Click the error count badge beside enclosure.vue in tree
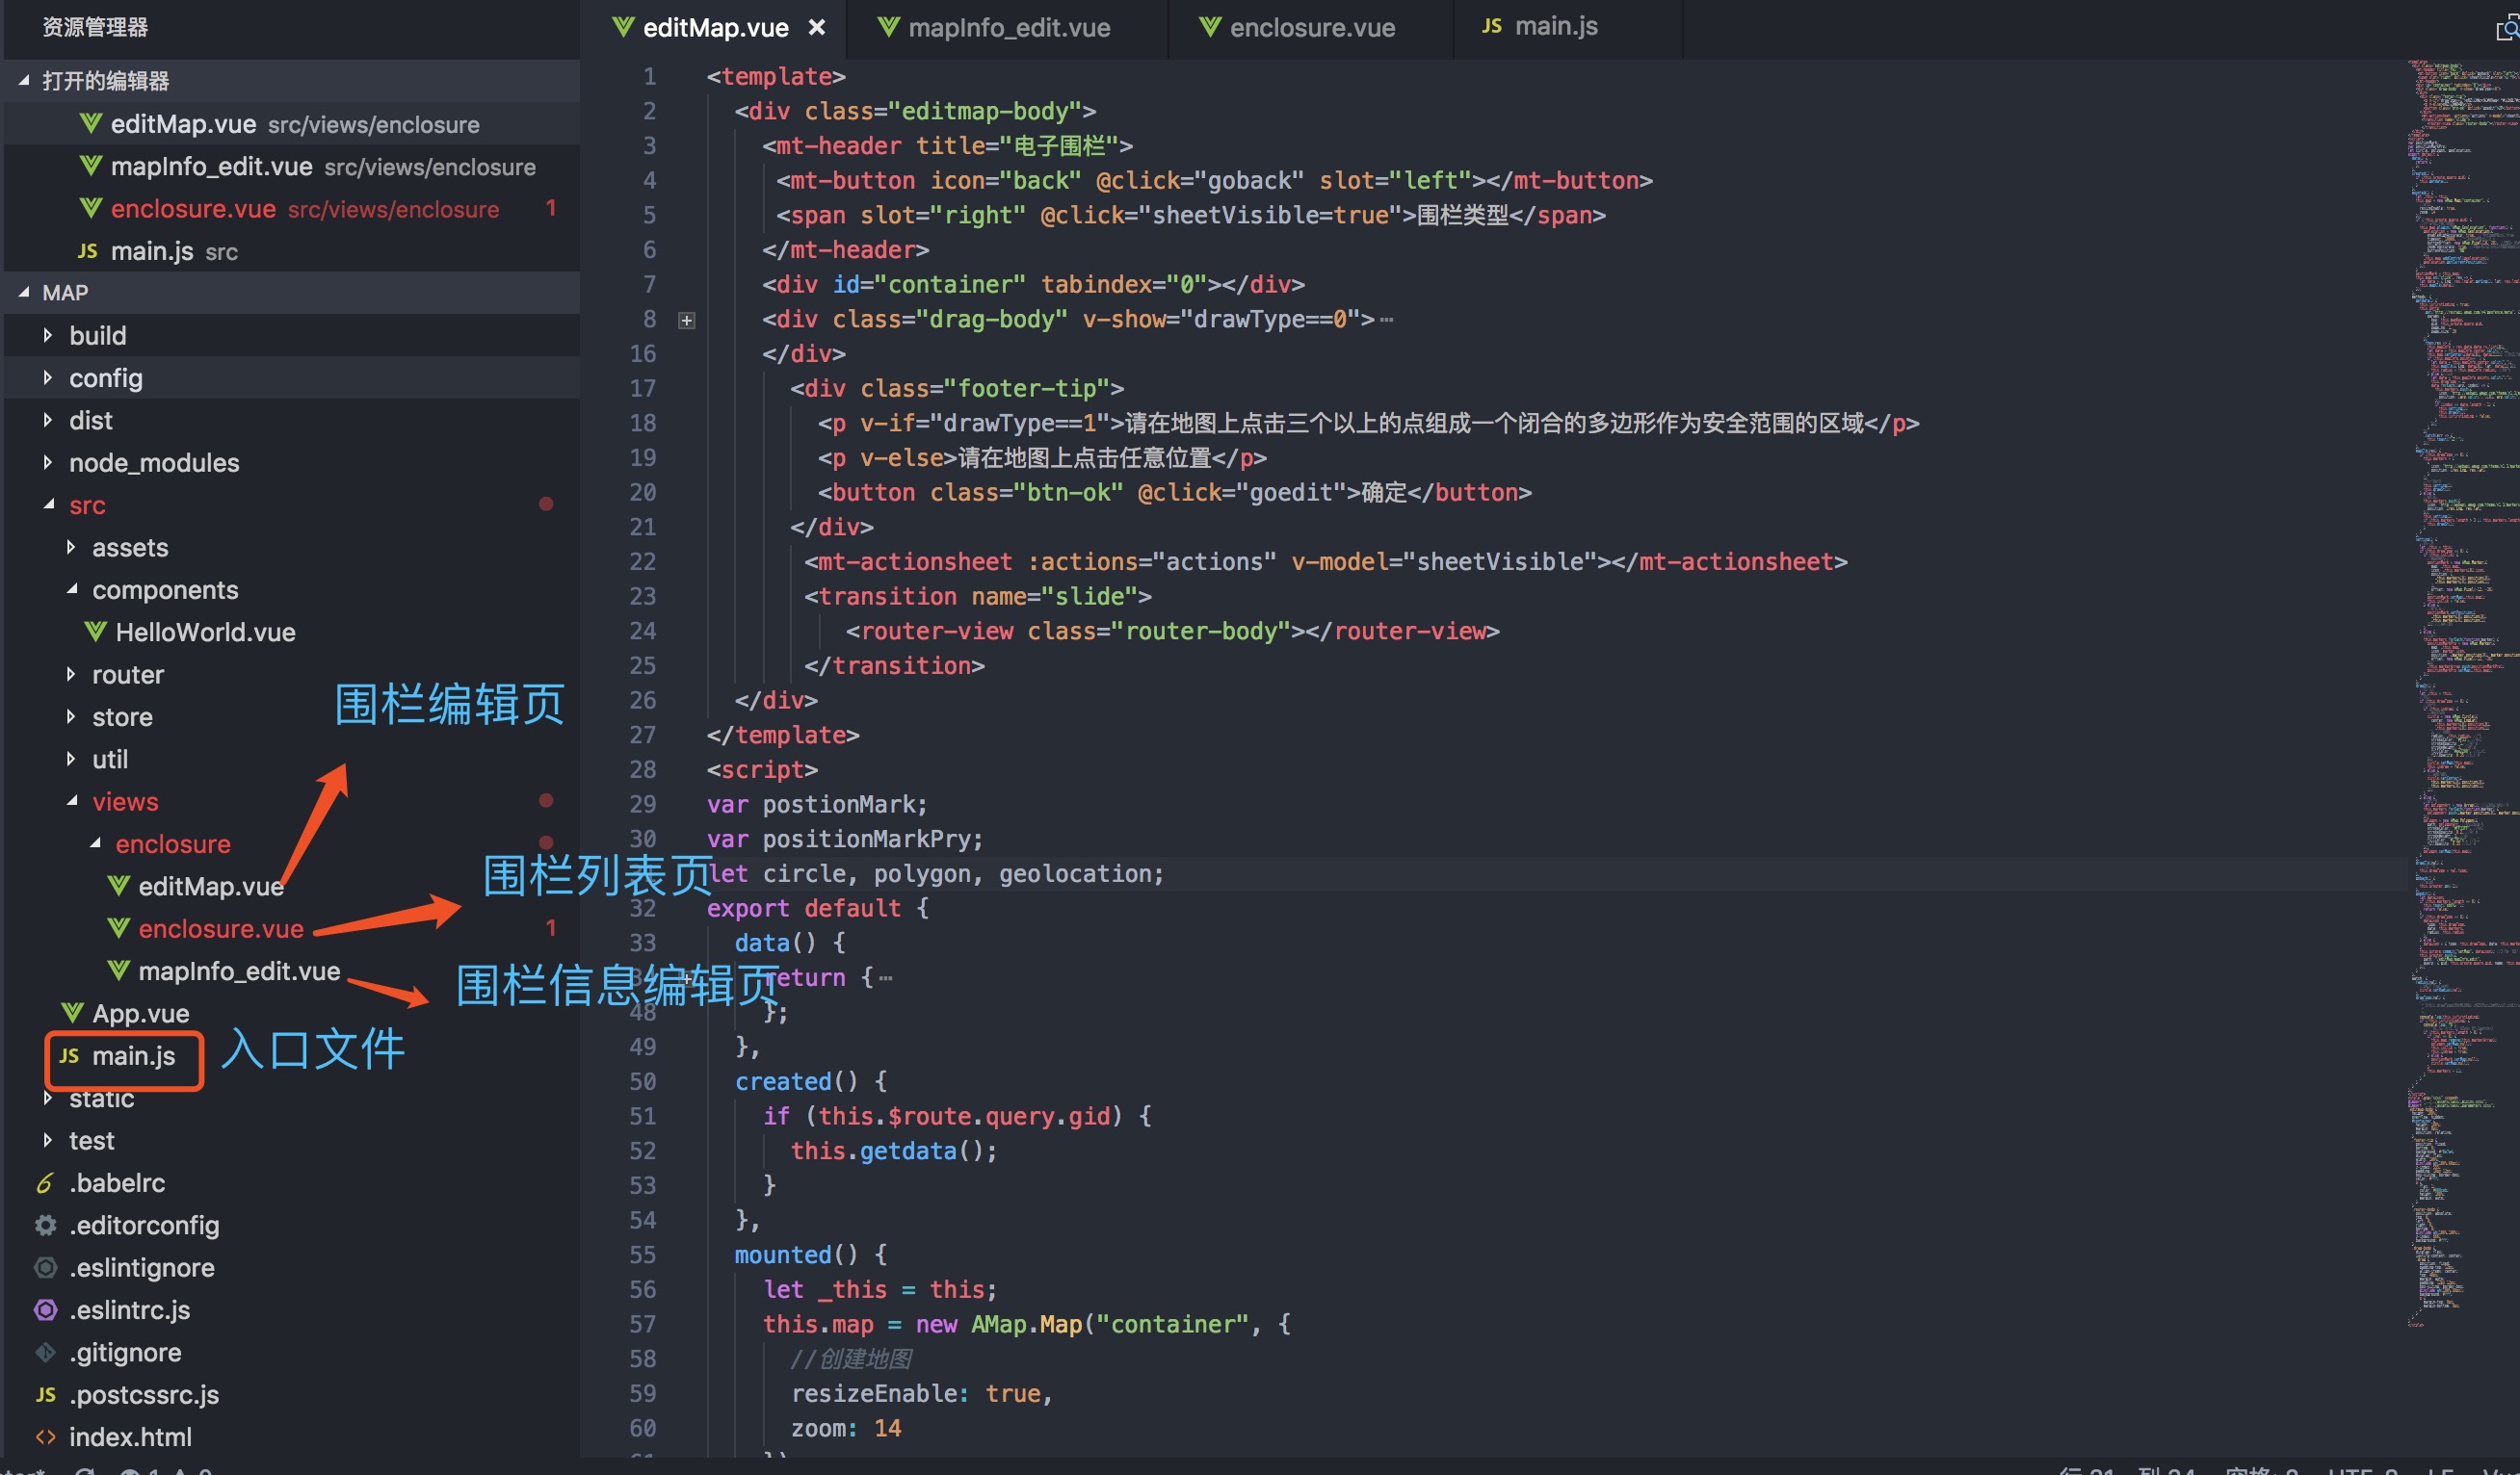The image size is (2520, 1475). coord(550,928)
